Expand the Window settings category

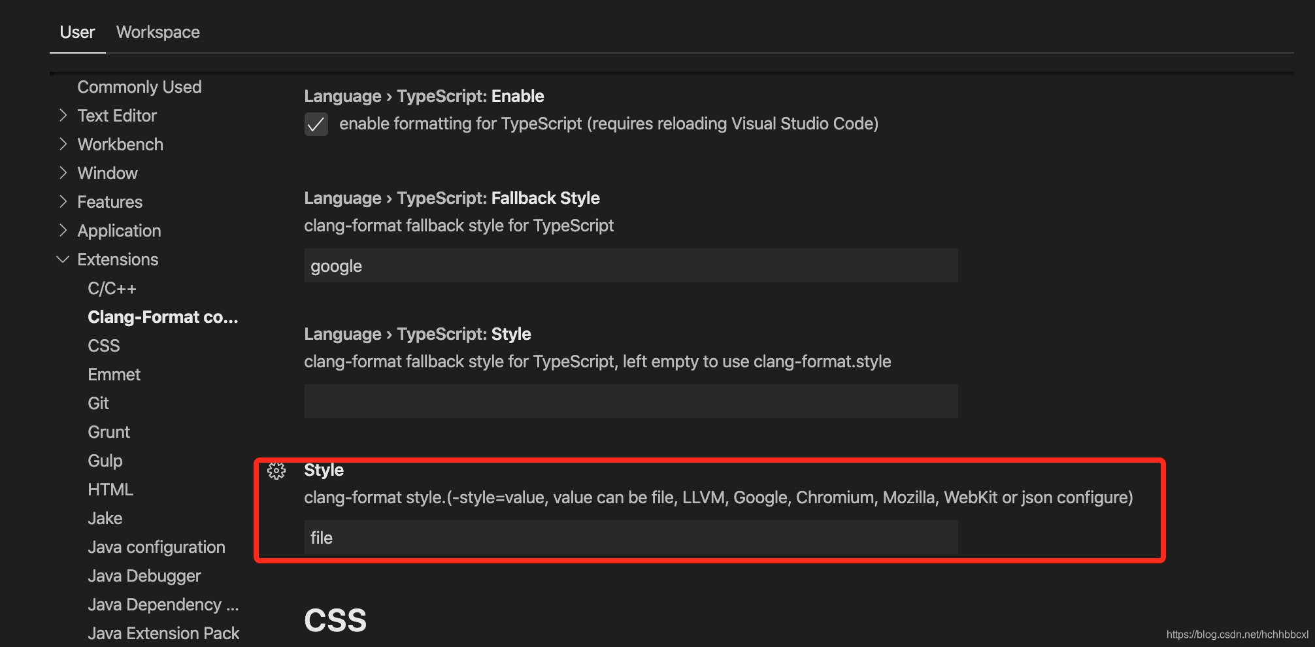point(107,173)
